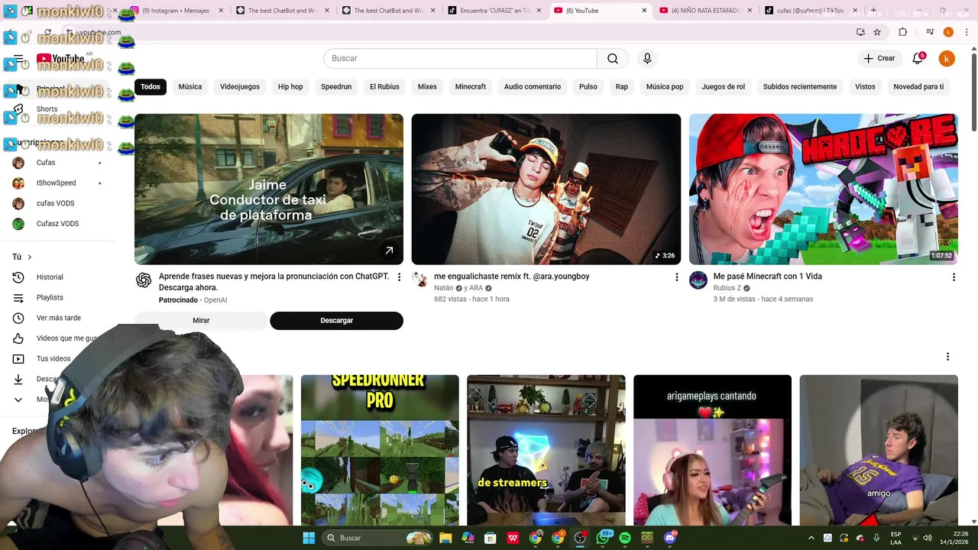Open the browser extensions puzzle icon
Viewport: 978px width, 550px height.
902,32
